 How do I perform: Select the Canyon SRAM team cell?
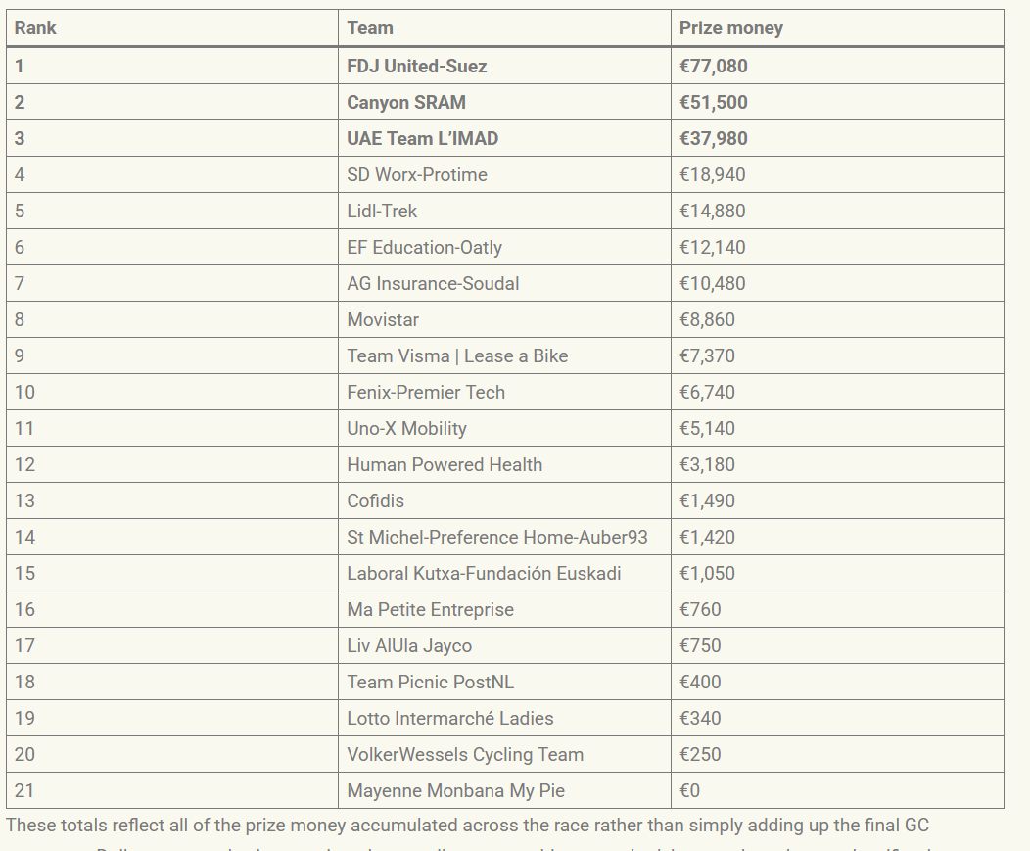coord(504,102)
